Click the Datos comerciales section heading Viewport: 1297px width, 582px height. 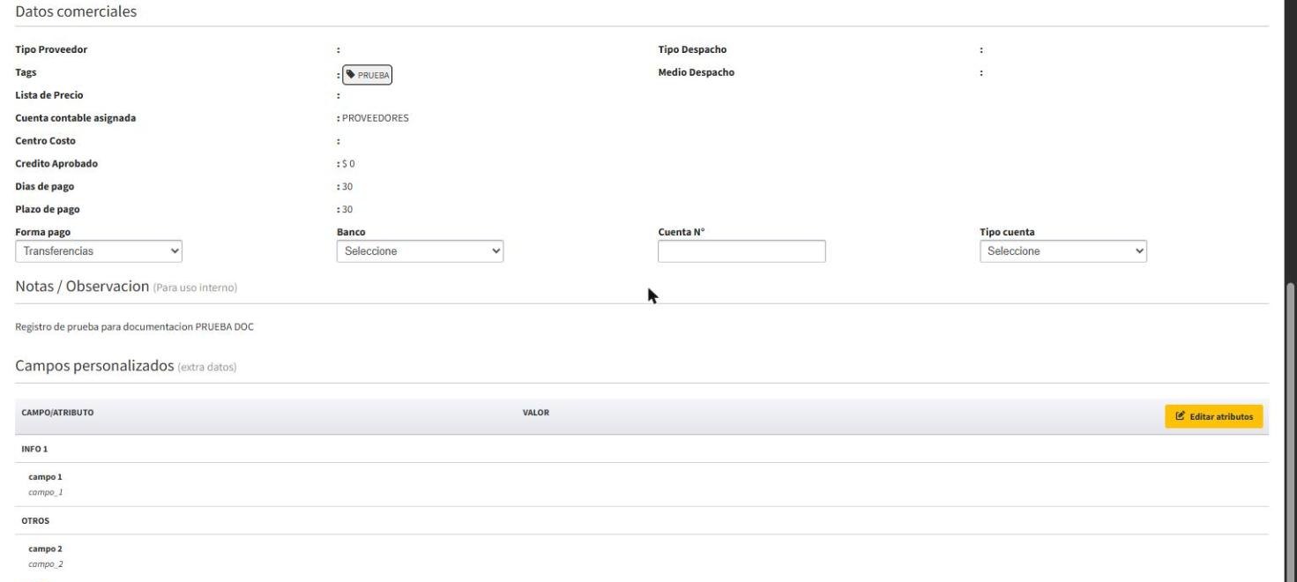tap(76, 11)
